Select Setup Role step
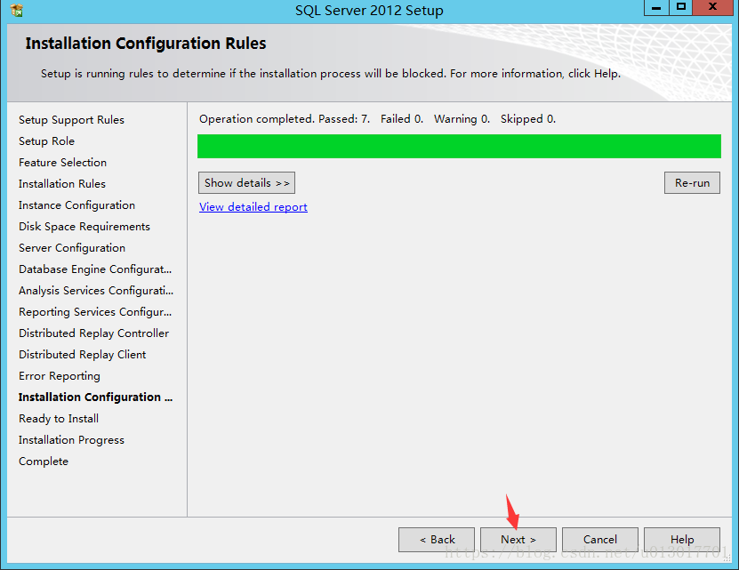Viewport: 739px width, 570px height. (46, 141)
